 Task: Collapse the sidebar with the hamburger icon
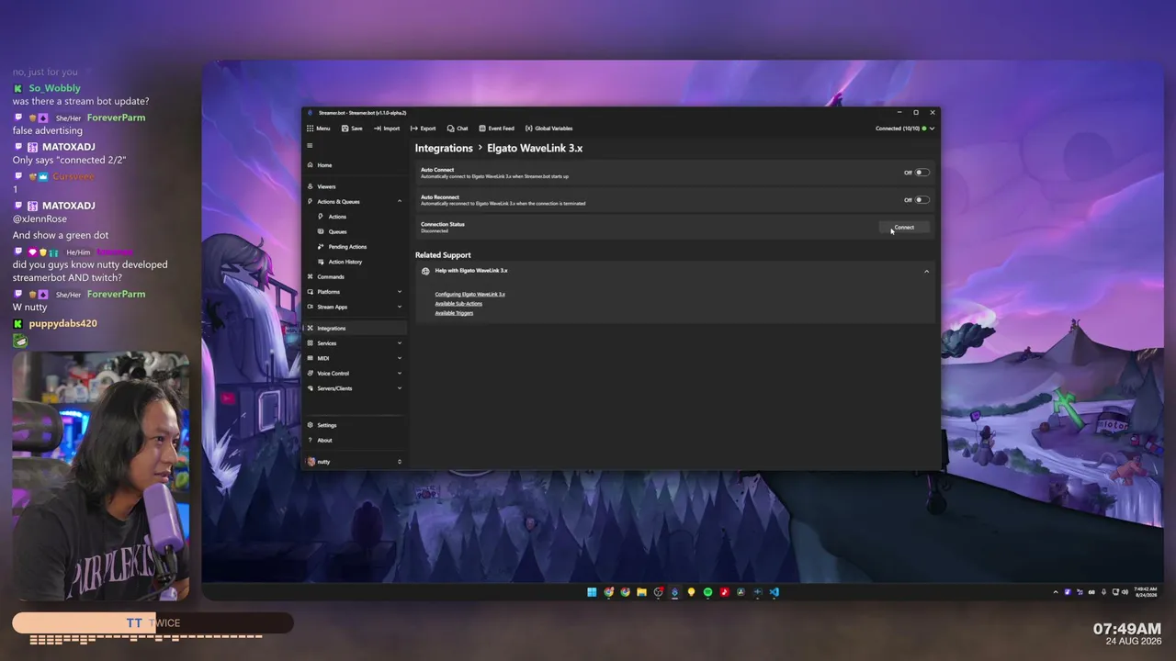[310, 146]
